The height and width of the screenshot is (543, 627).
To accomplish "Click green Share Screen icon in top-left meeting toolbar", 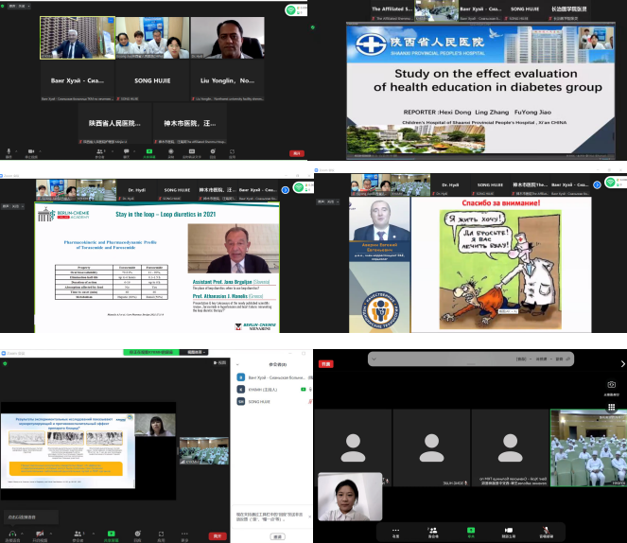I will [148, 151].
